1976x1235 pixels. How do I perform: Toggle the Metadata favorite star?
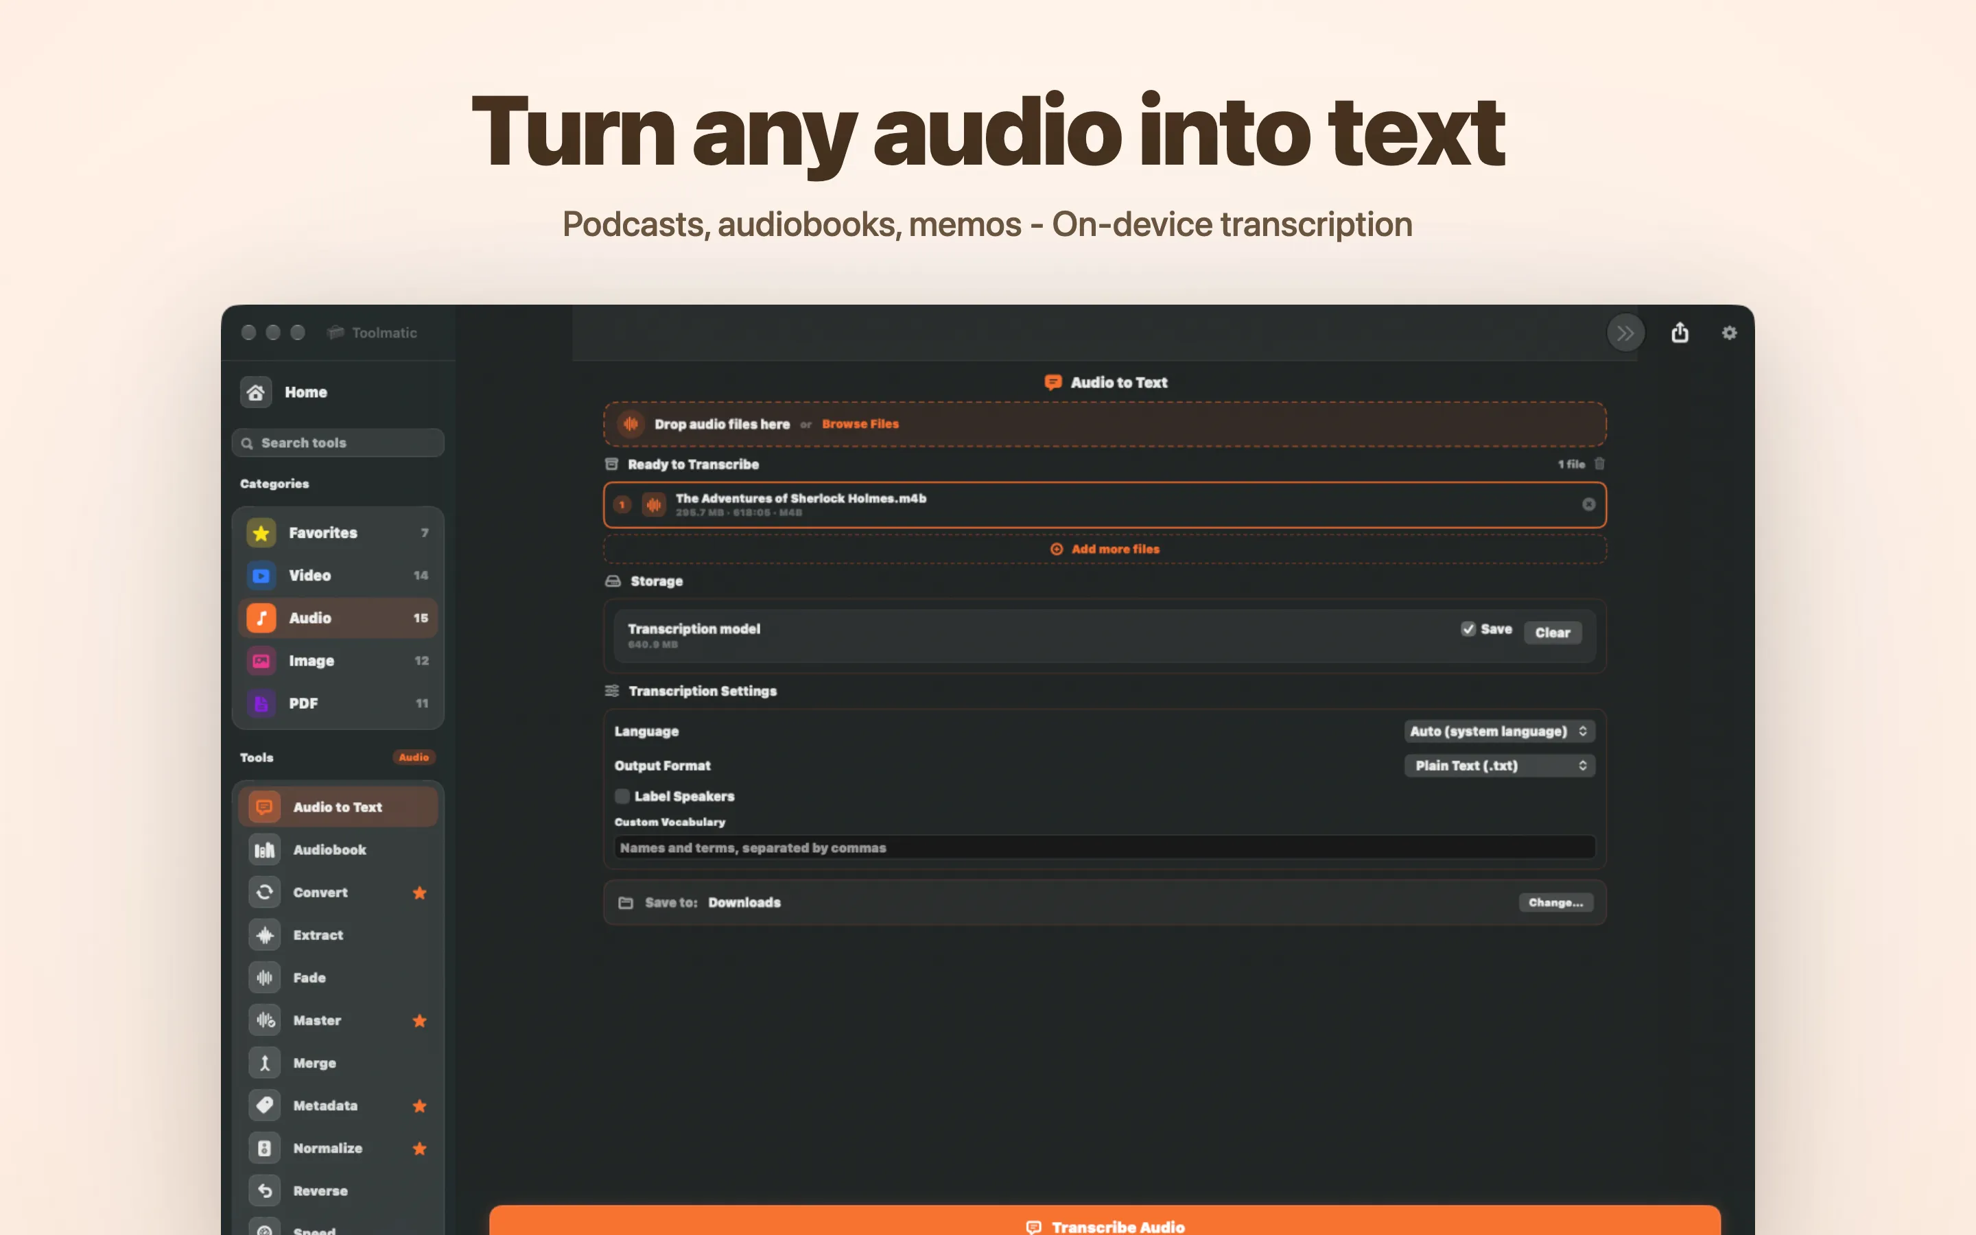420,1105
